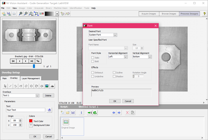
Task: Open the Horizontal Alignment dropdown
Action: pos(125,57)
